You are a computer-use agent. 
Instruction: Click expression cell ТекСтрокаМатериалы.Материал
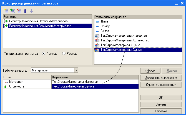95,82
